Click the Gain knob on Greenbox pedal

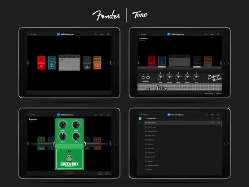[76, 125]
